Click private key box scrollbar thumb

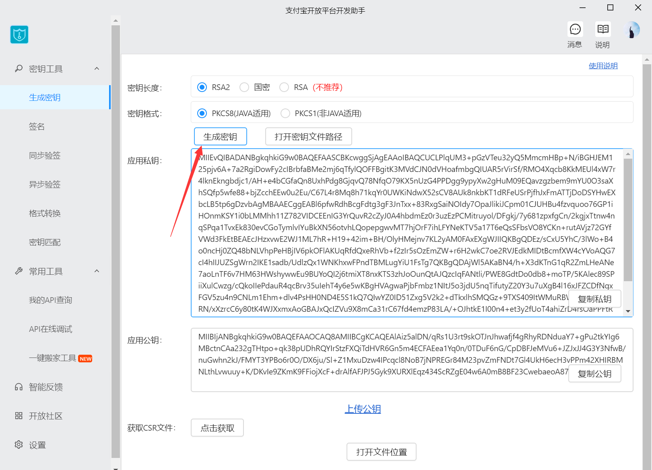click(x=628, y=220)
